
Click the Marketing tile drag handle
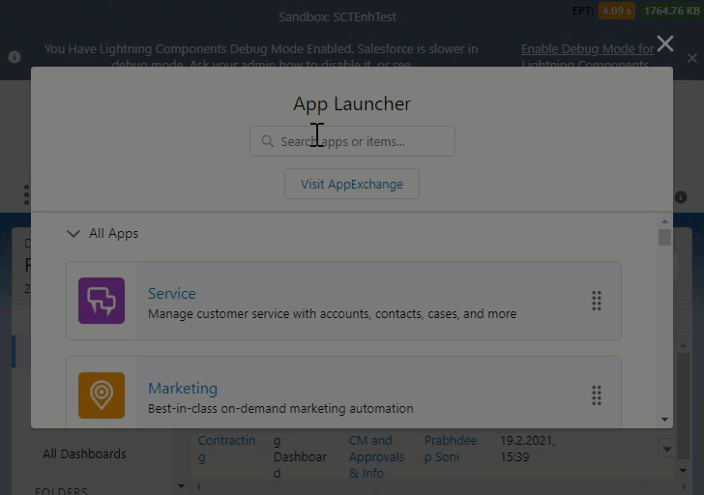click(597, 395)
